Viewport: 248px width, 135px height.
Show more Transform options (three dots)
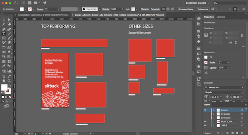243,47
